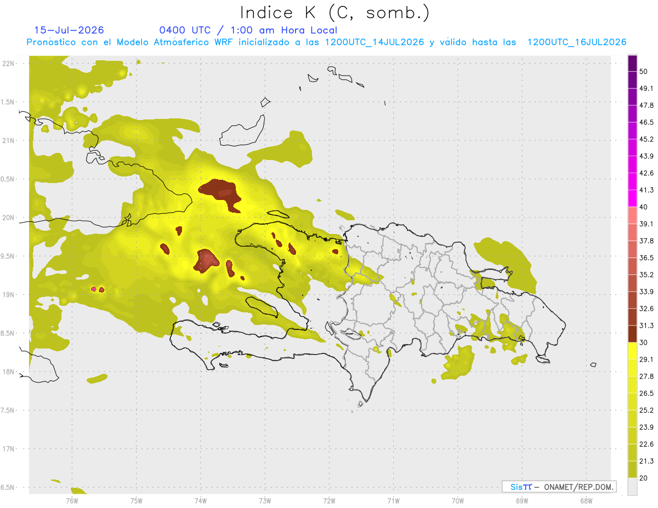Click the colorbar value 31.3
The image size is (658, 508).
[646, 326]
